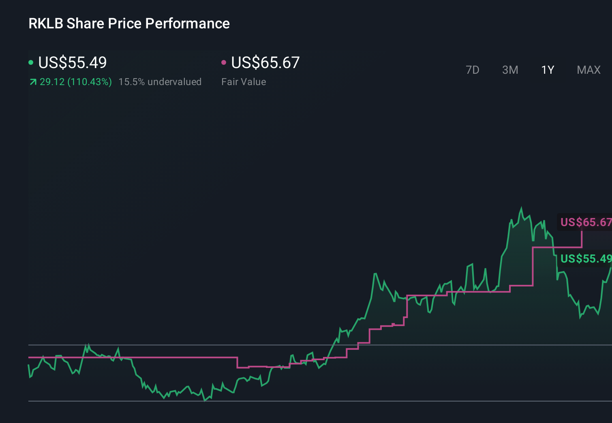Click the peak of the green price line
This screenshot has height=423, width=612.
[522, 207]
